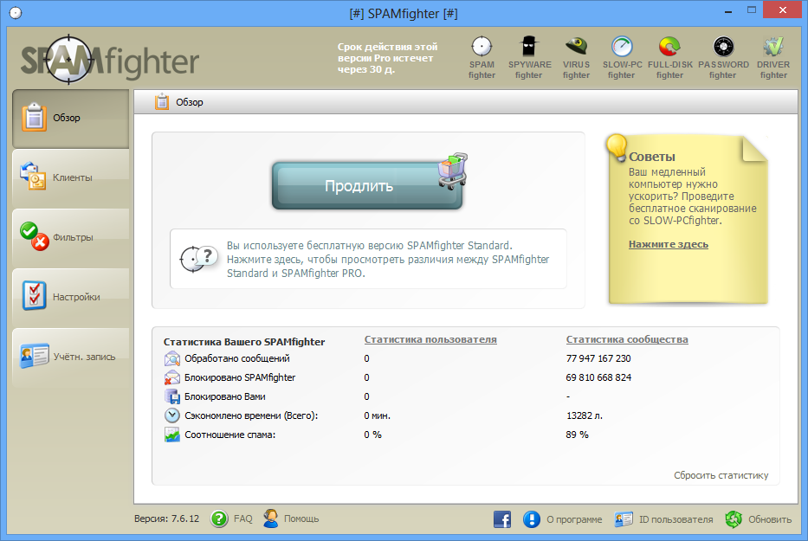Open SPAM fighter product icon

coord(482,57)
